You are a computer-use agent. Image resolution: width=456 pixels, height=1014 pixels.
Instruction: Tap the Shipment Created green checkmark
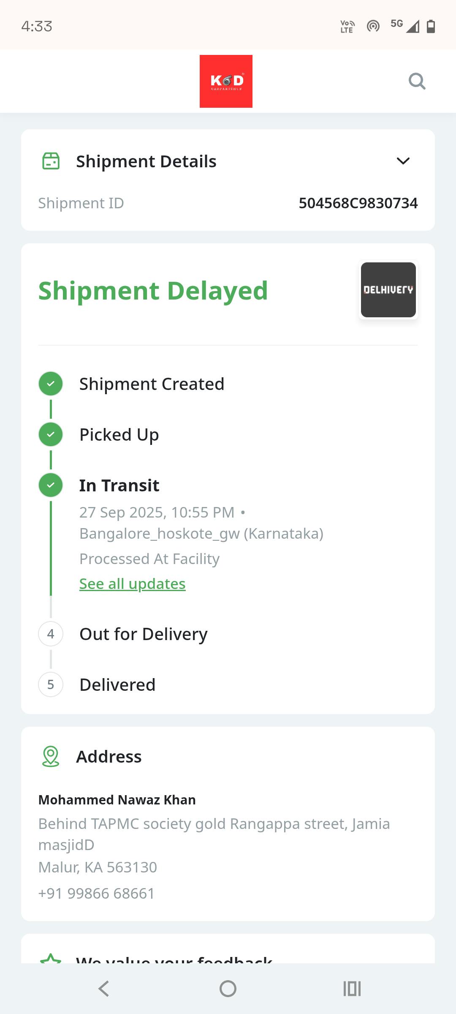pyautogui.click(x=51, y=384)
